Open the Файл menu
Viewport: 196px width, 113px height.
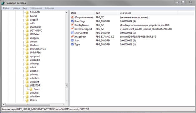pyautogui.click(x=6, y=8)
